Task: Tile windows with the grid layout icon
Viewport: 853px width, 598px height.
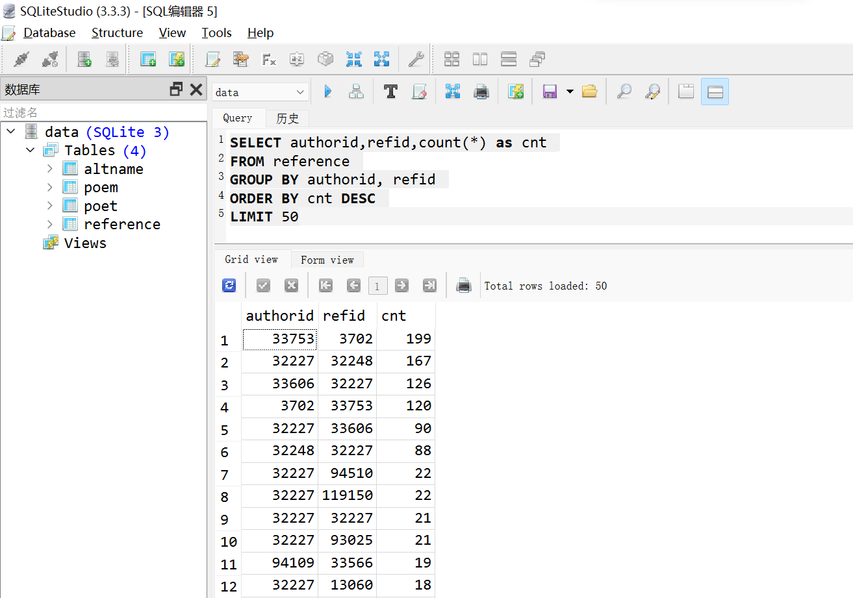Action: pos(452,60)
